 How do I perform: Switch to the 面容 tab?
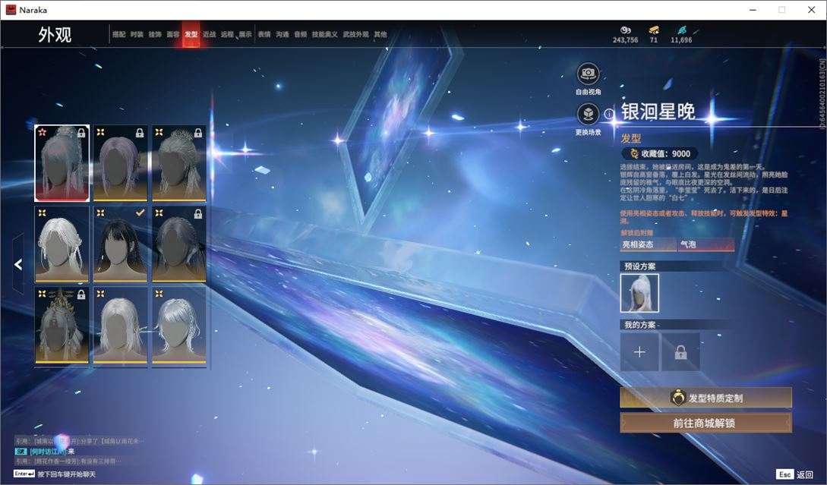[173, 34]
